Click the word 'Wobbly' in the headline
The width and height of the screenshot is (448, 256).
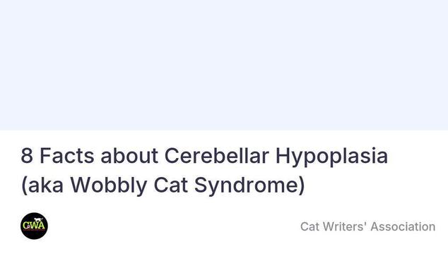point(109,185)
